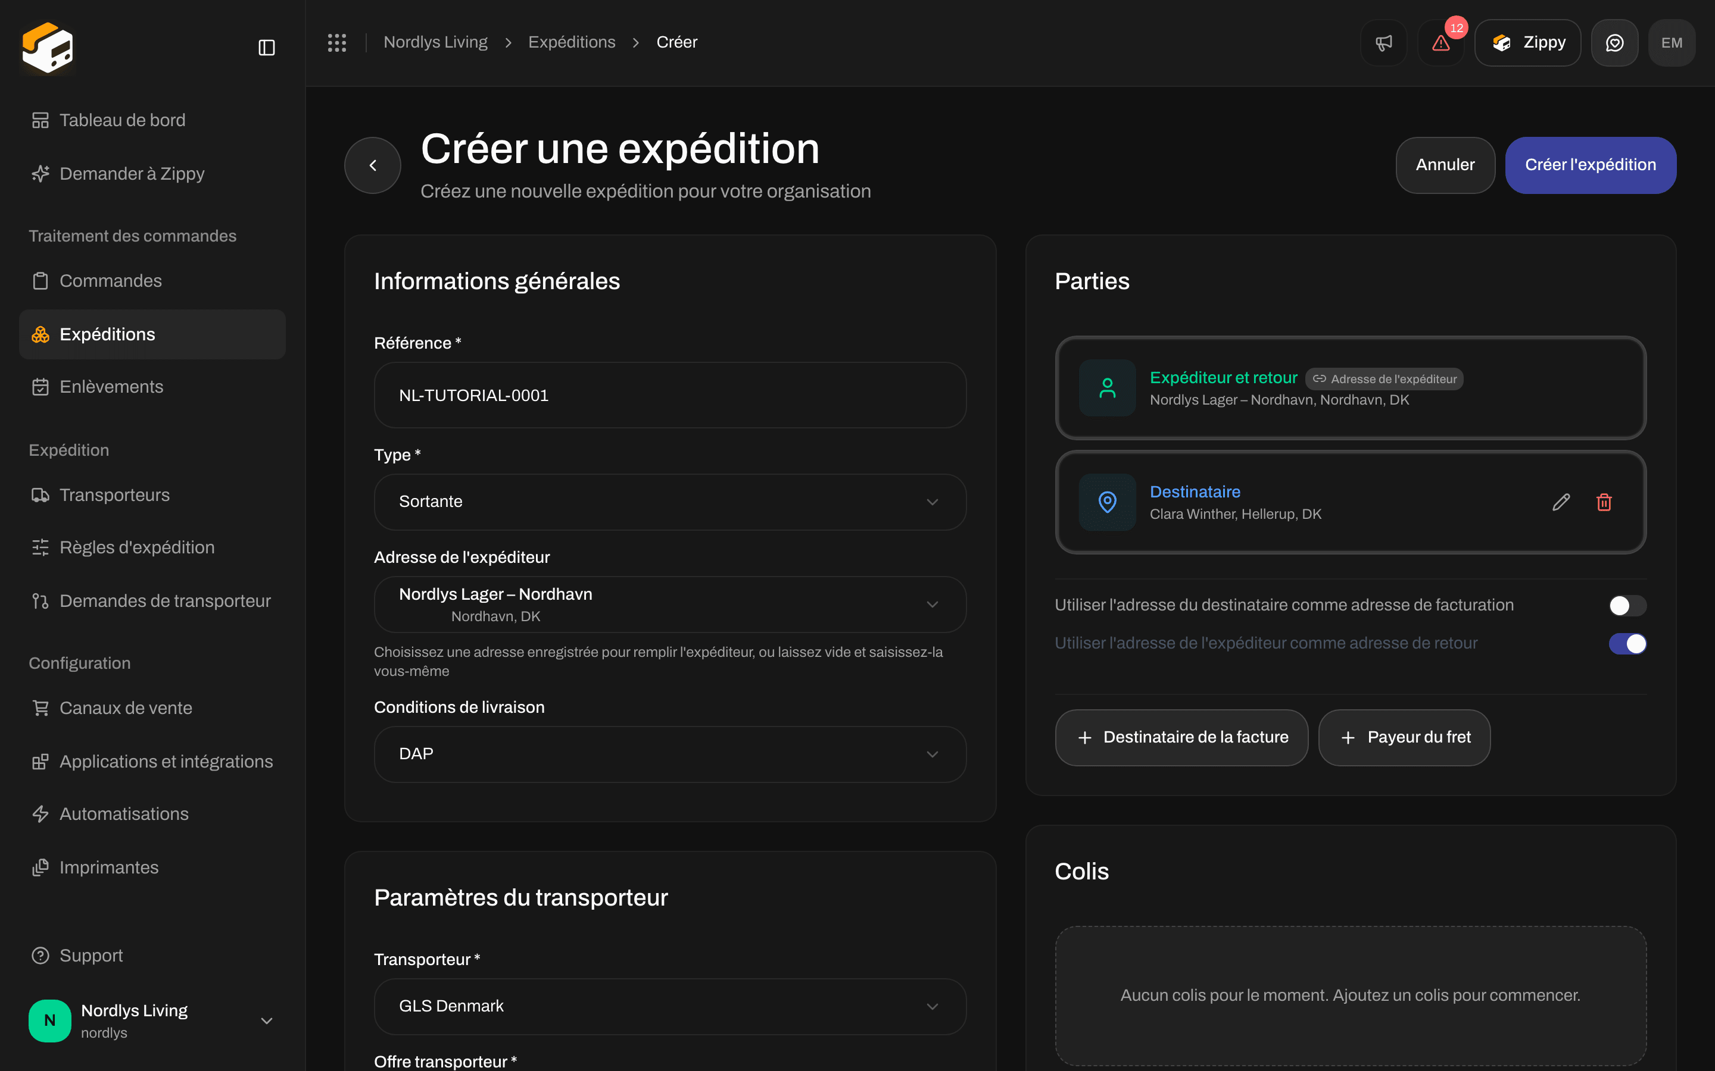Open Automatisations menu item
The image size is (1715, 1071).
(152, 814)
